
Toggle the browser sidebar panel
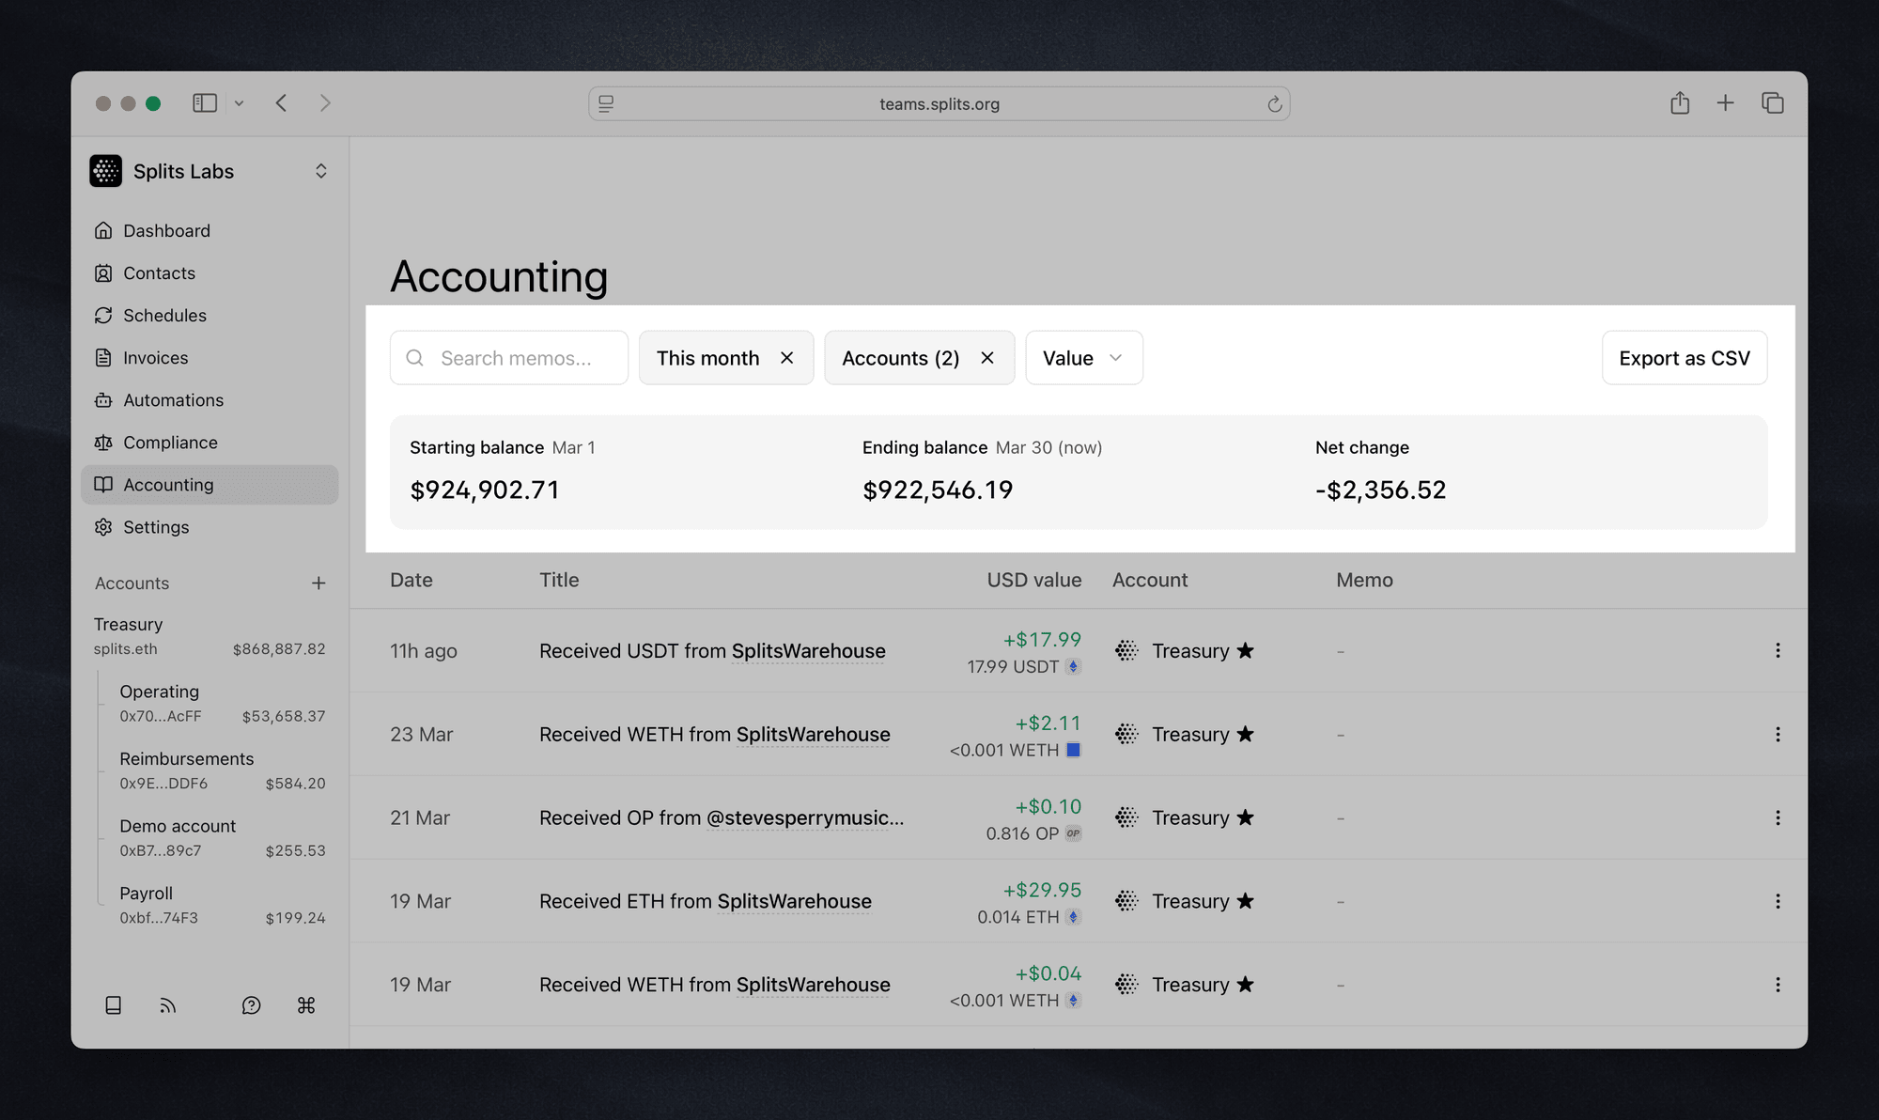(204, 102)
